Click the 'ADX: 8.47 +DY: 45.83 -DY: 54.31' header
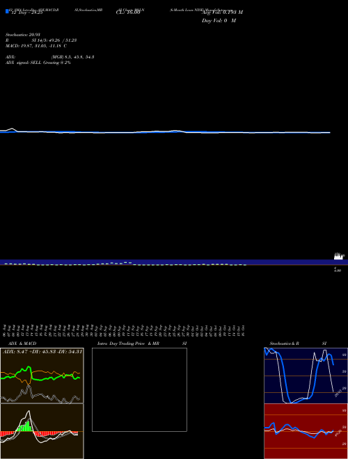The height and width of the screenshot is (459, 348). [x=42, y=352]
